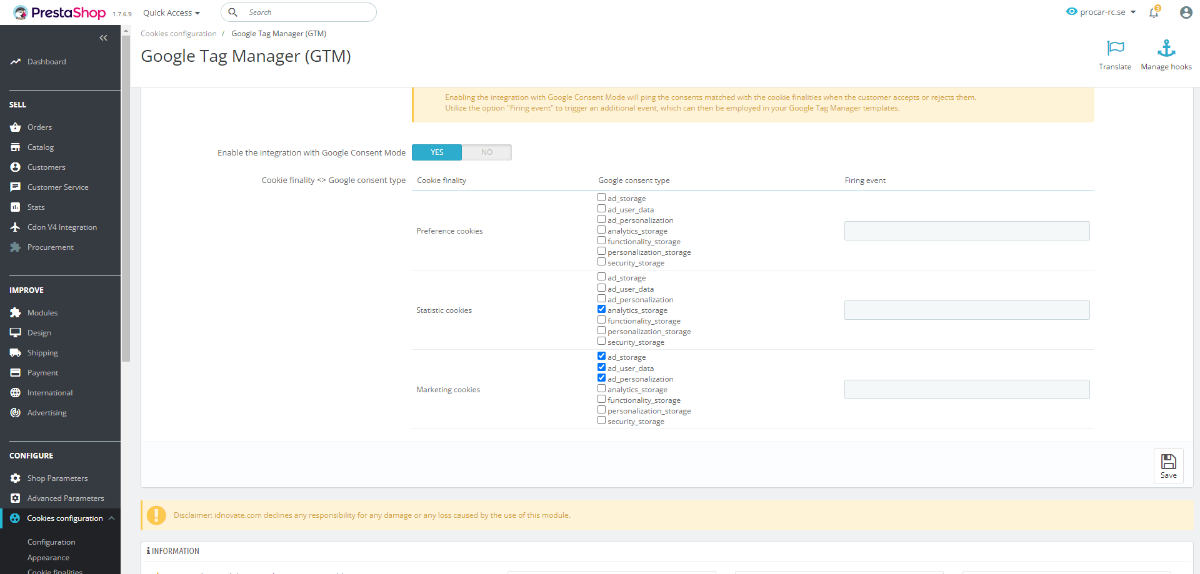Uncheck ad_personalization for Marketing cookies
Image resolution: width=1200 pixels, height=574 pixels.
(601, 378)
